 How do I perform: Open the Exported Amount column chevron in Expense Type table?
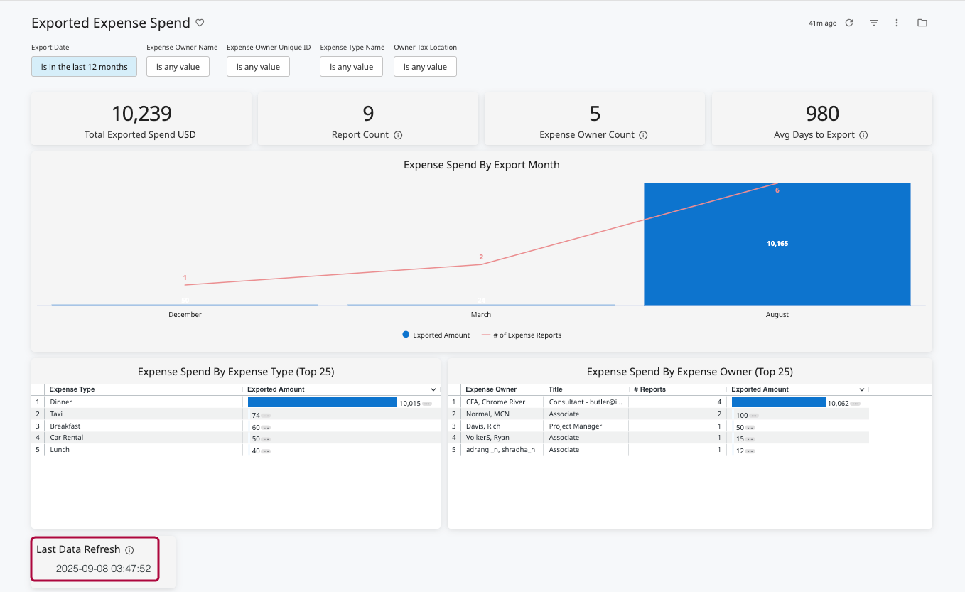[x=433, y=389]
